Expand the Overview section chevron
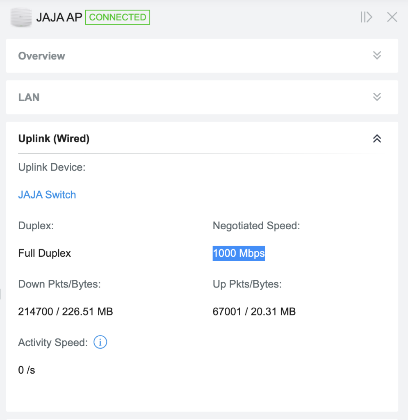 tap(377, 55)
